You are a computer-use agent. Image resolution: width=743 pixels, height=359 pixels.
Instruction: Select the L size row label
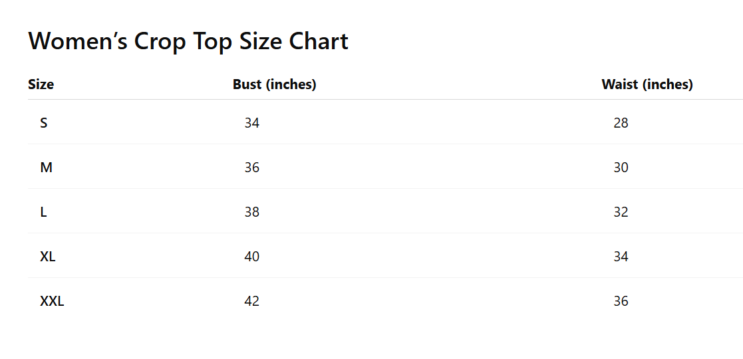(44, 212)
